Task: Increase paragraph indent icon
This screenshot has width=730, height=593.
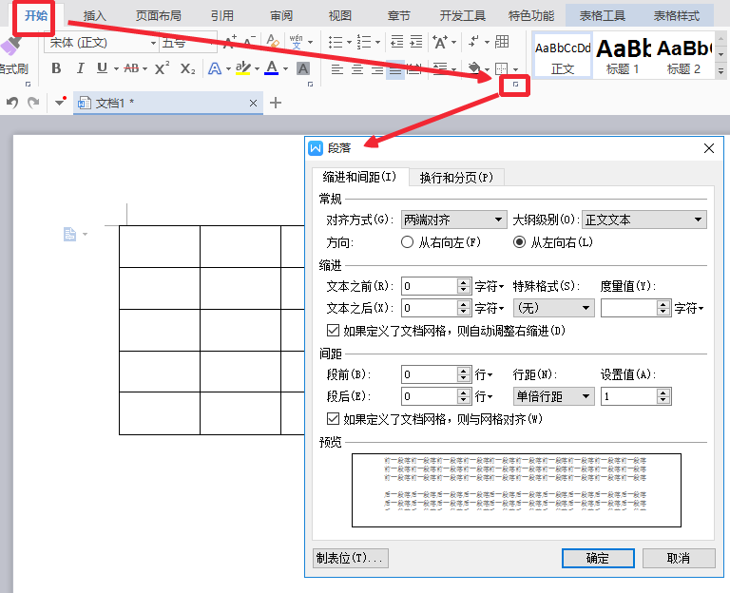Action: coord(415,42)
